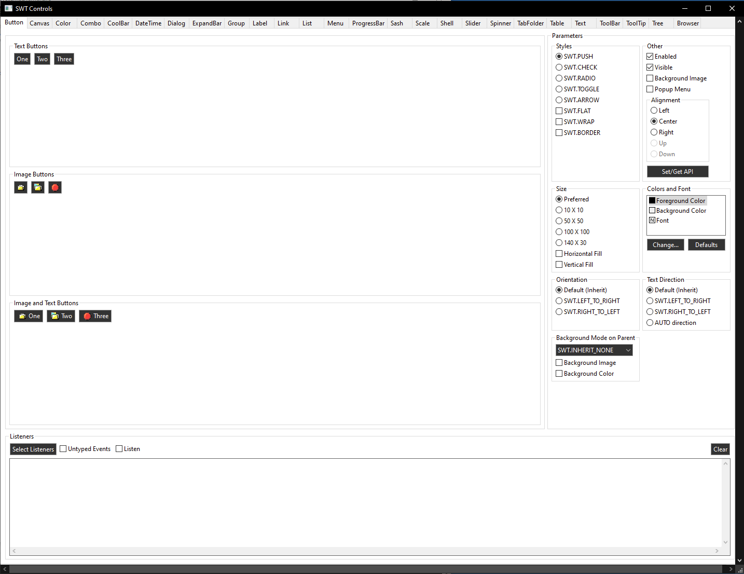Enable the SWT.BORDER checkbox
The image size is (744, 574).
(x=578, y=133)
